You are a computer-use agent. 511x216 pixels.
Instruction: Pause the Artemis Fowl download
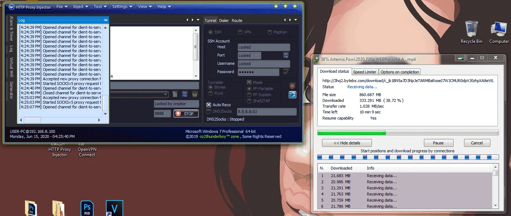tap(438, 143)
